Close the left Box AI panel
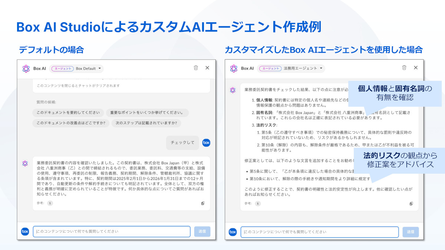The height and width of the screenshot is (250, 445). pyautogui.click(x=207, y=68)
